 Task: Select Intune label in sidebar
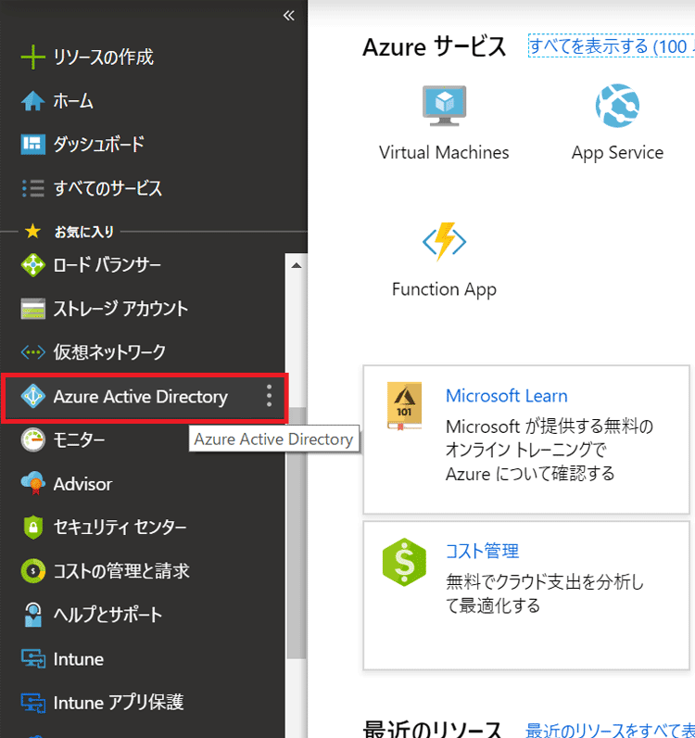click(x=79, y=659)
